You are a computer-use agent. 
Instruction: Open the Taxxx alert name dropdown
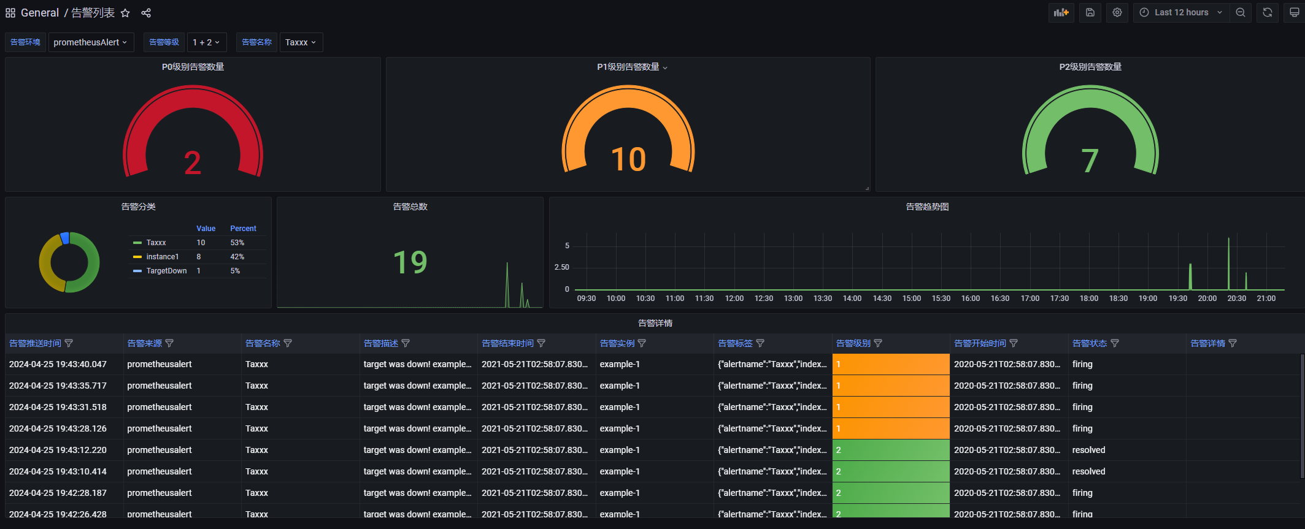301,42
